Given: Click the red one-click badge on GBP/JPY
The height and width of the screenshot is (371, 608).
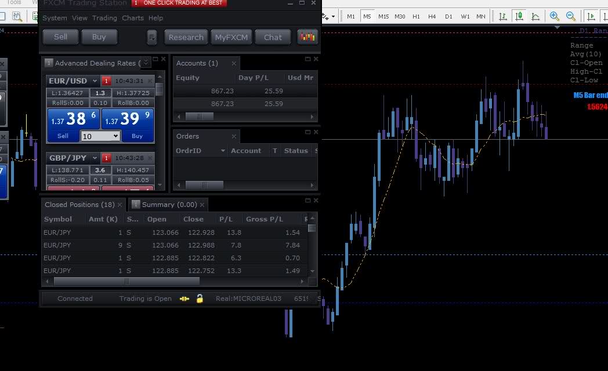Looking at the screenshot, I should point(106,158).
